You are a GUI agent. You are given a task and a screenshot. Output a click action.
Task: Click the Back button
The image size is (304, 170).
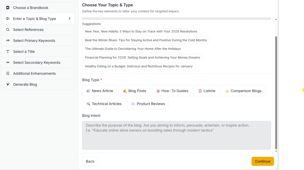click(90, 161)
